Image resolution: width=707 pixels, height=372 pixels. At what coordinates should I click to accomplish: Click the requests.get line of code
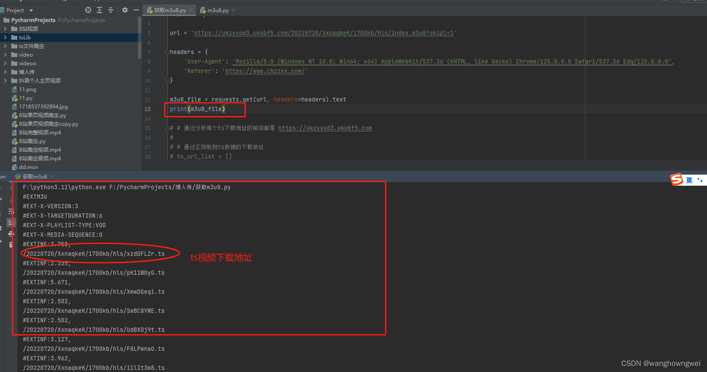[x=258, y=99]
